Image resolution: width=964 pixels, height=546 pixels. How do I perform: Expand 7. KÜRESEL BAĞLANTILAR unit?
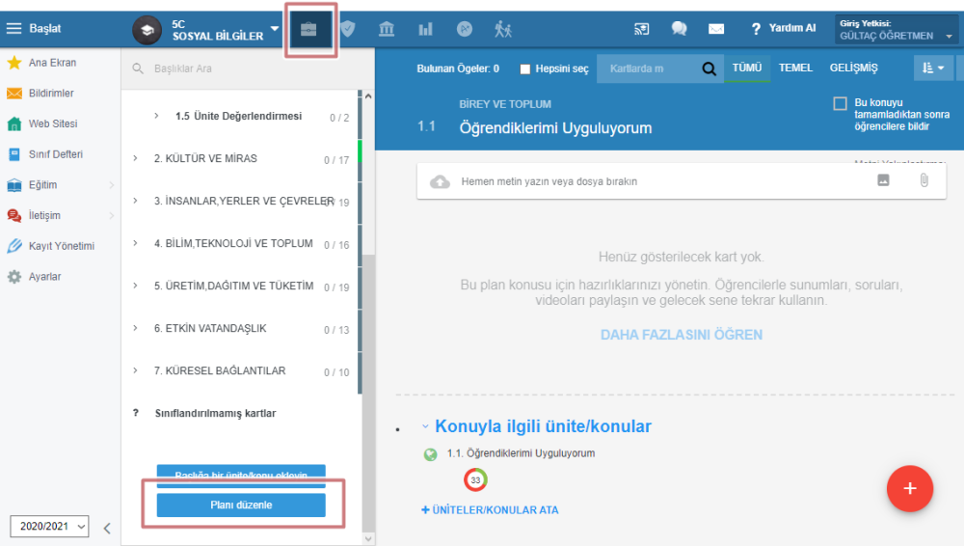(x=135, y=370)
